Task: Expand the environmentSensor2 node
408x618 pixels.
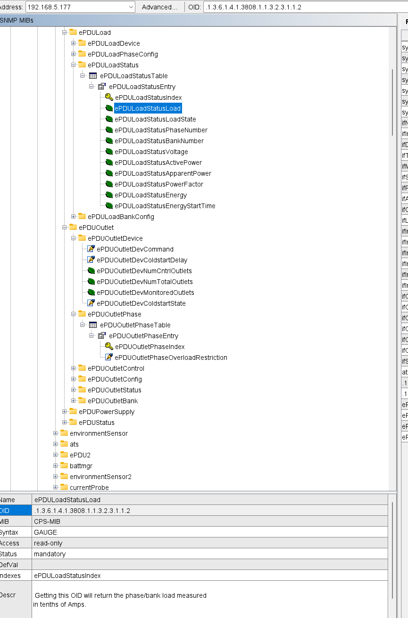Action: point(55,477)
